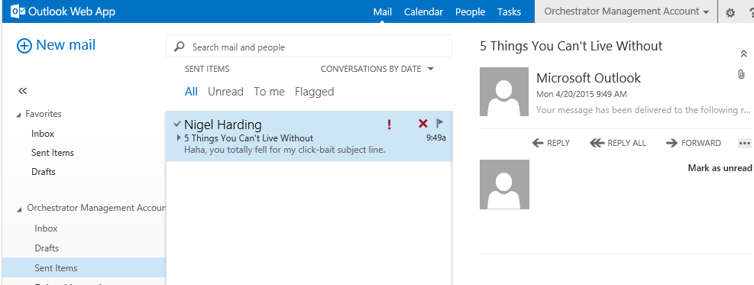754x285 pixels.
Task: Filter messages by Flagged
Action: click(x=315, y=92)
